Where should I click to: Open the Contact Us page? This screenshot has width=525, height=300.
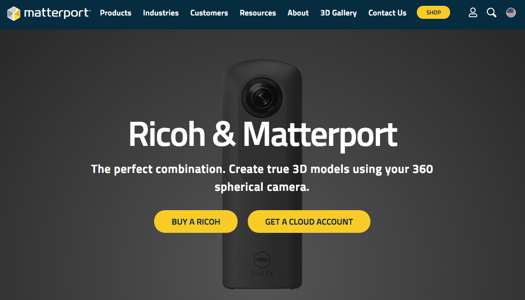tap(387, 13)
